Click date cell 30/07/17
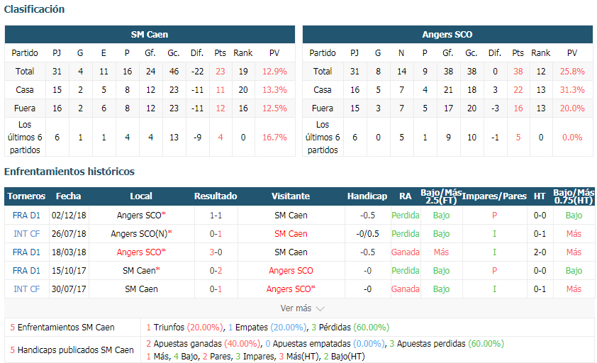 tap(69, 289)
